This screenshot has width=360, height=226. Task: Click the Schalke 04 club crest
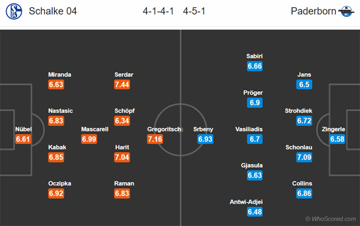pyautogui.click(x=14, y=11)
